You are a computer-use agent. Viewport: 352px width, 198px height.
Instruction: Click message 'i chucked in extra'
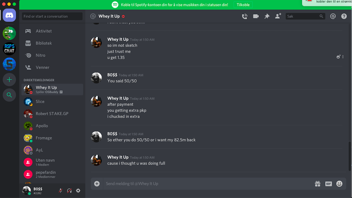click(123, 116)
